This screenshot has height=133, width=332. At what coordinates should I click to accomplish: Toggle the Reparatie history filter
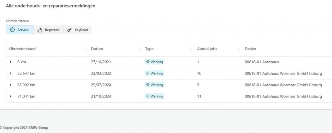[49, 30]
